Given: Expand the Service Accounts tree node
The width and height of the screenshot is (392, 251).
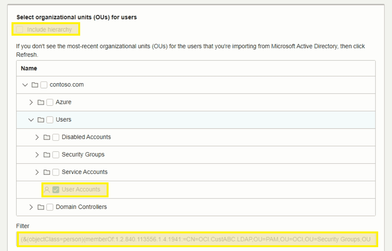Looking at the screenshot, I should (x=37, y=172).
